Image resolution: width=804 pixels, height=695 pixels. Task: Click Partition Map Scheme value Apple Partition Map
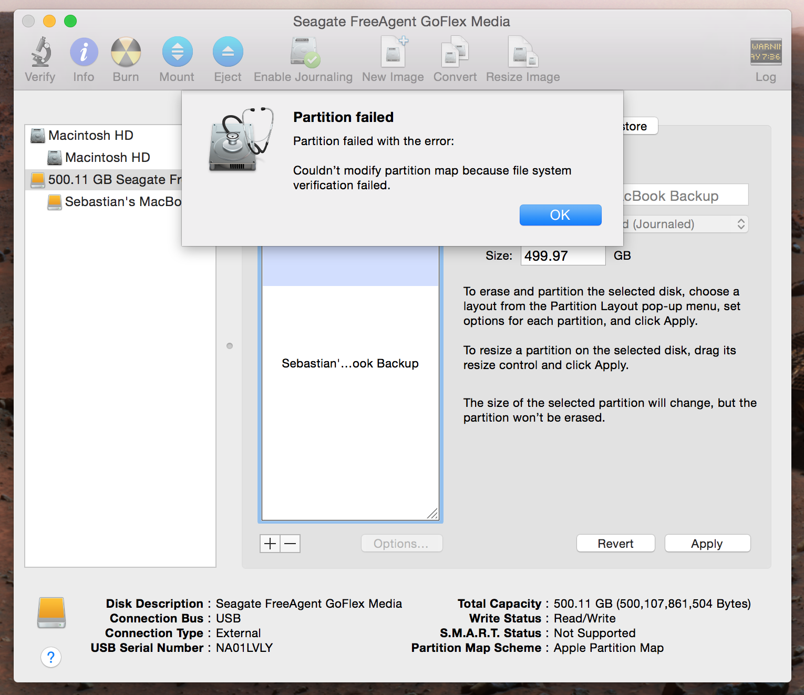click(609, 648)
